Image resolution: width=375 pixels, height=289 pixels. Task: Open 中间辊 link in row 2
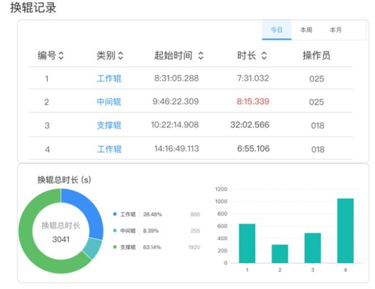109,102
